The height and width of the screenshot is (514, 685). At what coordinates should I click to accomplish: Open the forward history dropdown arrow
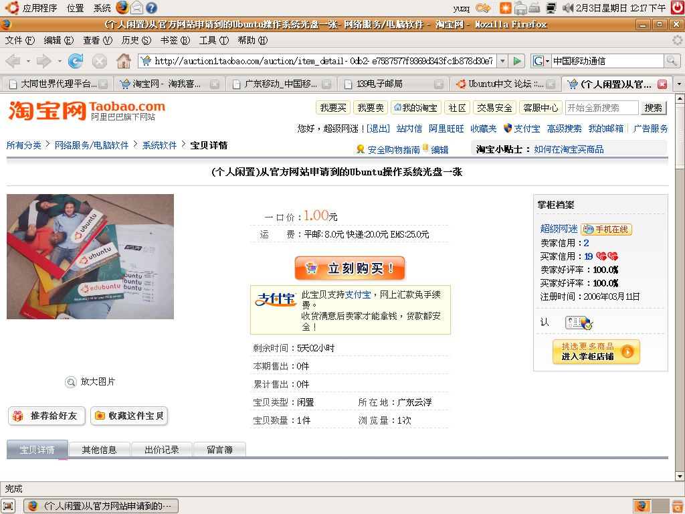pos(60,61)
